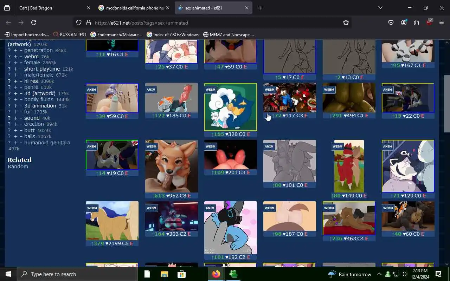The height and width of the screenshot is (281, 450).
Task: Open the notification center
Action: tap(438, 274)
